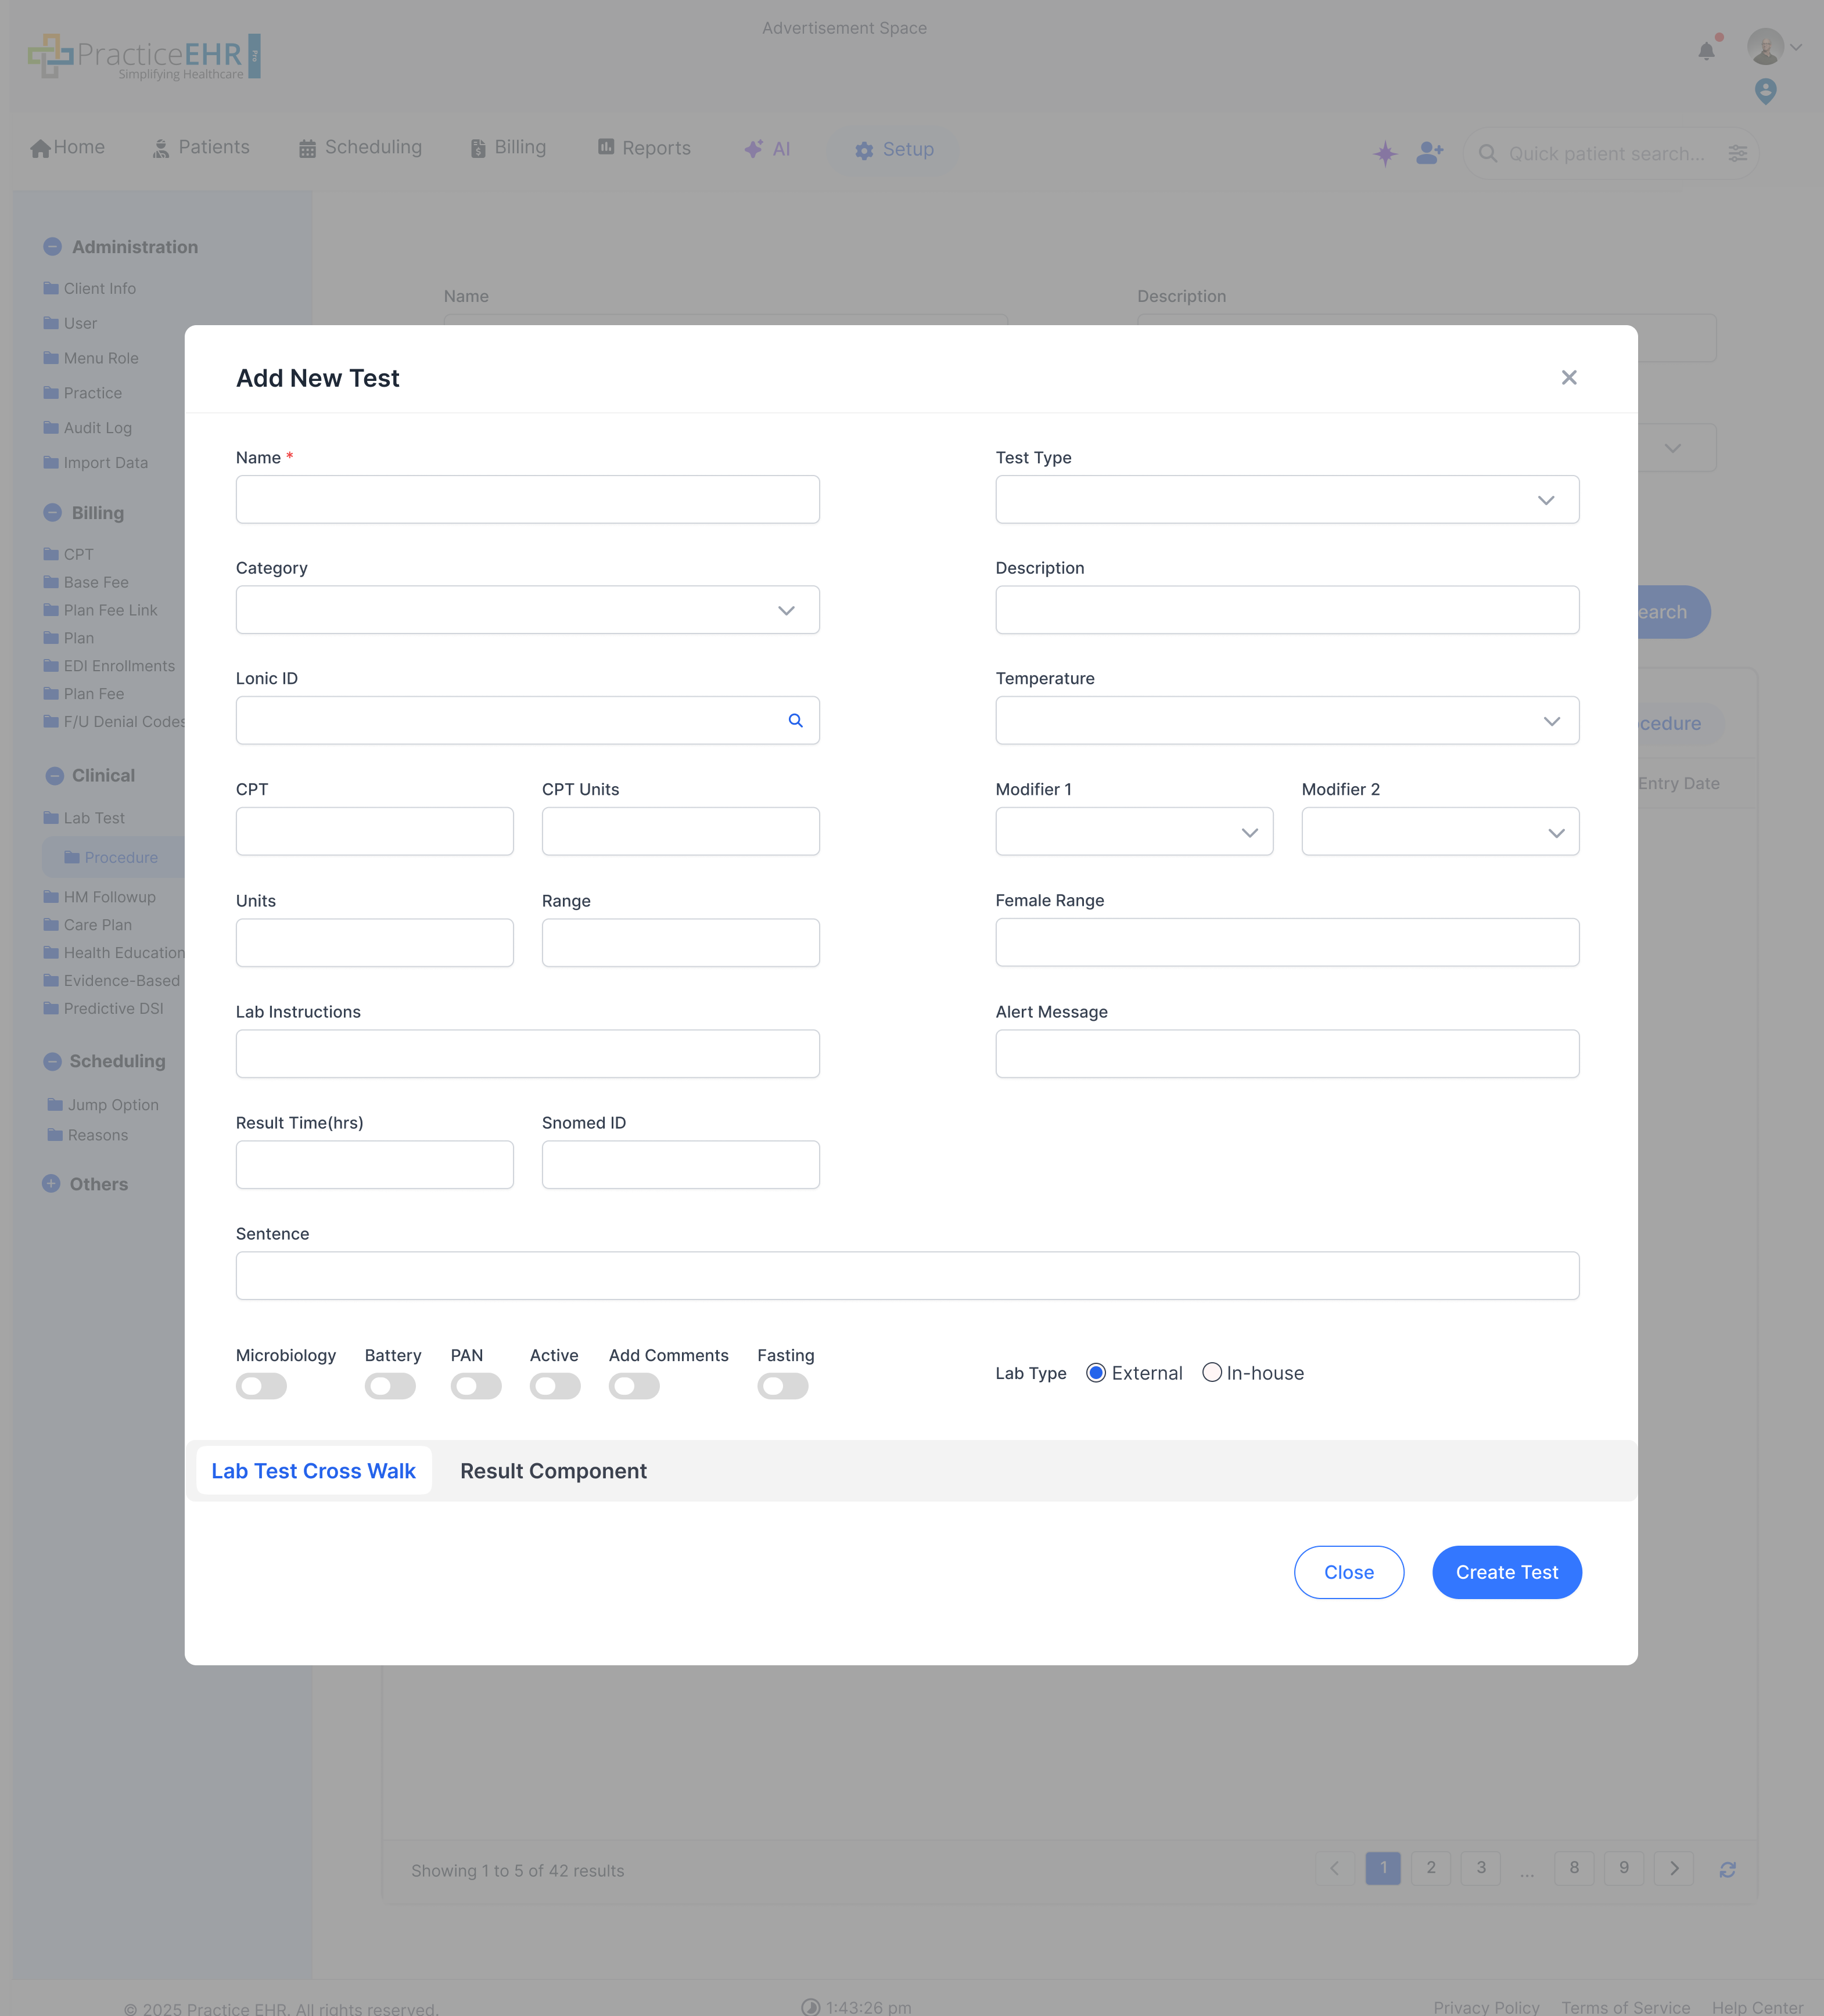Open the search filter options icon

(1738, 153)
